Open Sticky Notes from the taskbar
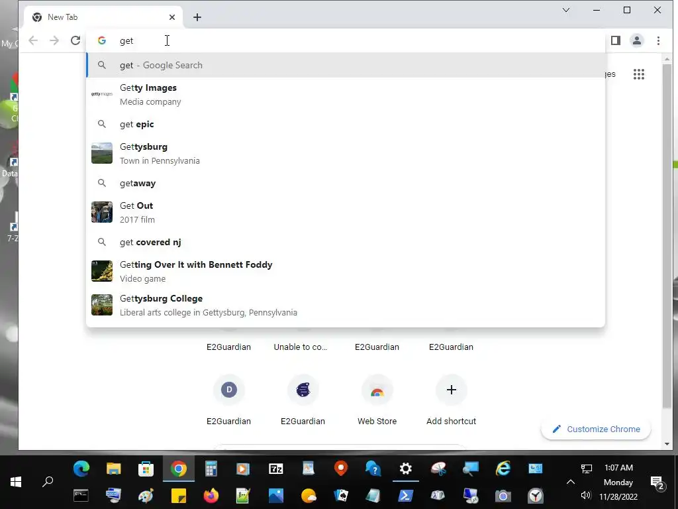 [x=179, y=496]
